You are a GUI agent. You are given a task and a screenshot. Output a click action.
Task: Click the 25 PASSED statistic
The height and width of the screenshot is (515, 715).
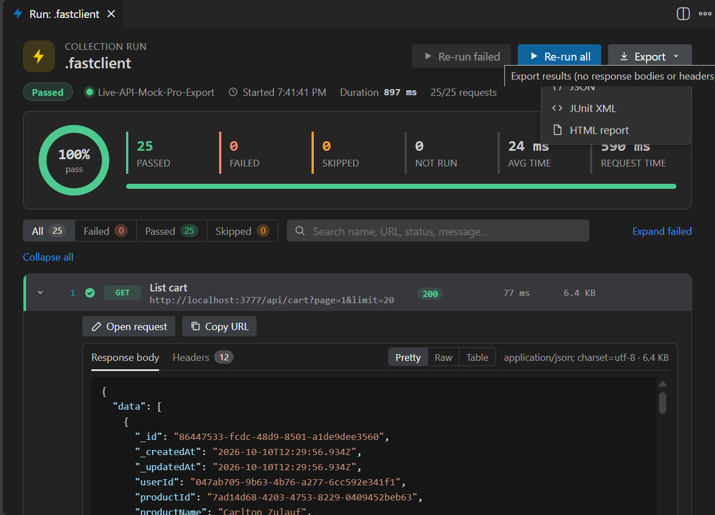point(153,154)
